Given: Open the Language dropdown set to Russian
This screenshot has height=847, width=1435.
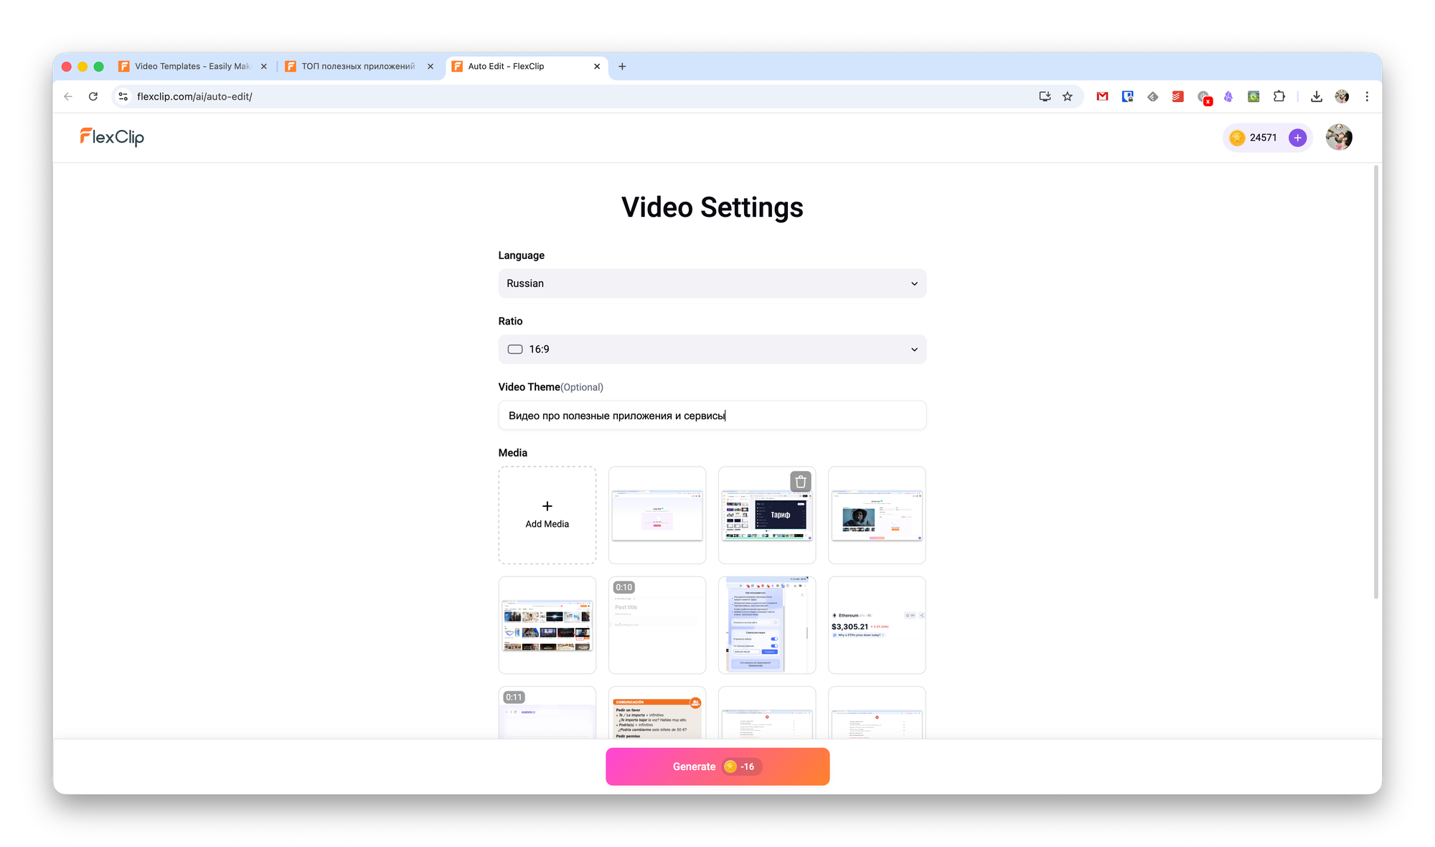Looking at the screenshot, I should [x=712, y=284].
